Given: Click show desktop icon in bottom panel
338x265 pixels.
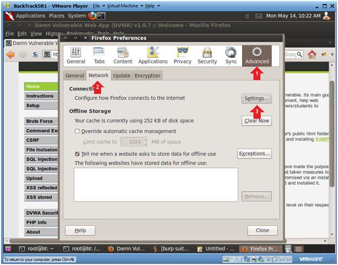Looking at the screenshot, I should pos(8,249).
